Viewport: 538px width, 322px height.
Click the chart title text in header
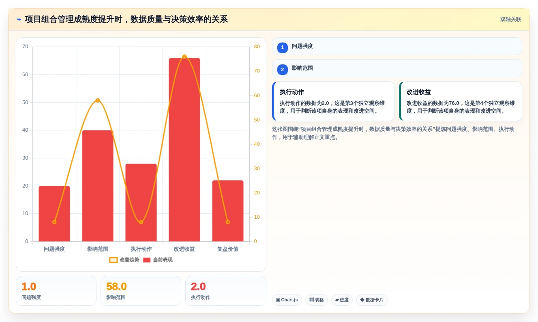(126, 19)
